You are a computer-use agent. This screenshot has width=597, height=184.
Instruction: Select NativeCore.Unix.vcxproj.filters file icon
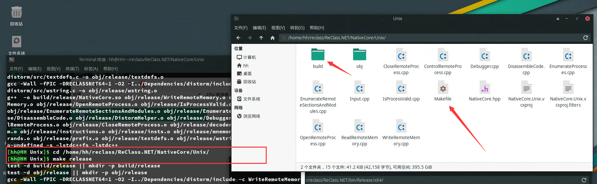click(568, 87)
